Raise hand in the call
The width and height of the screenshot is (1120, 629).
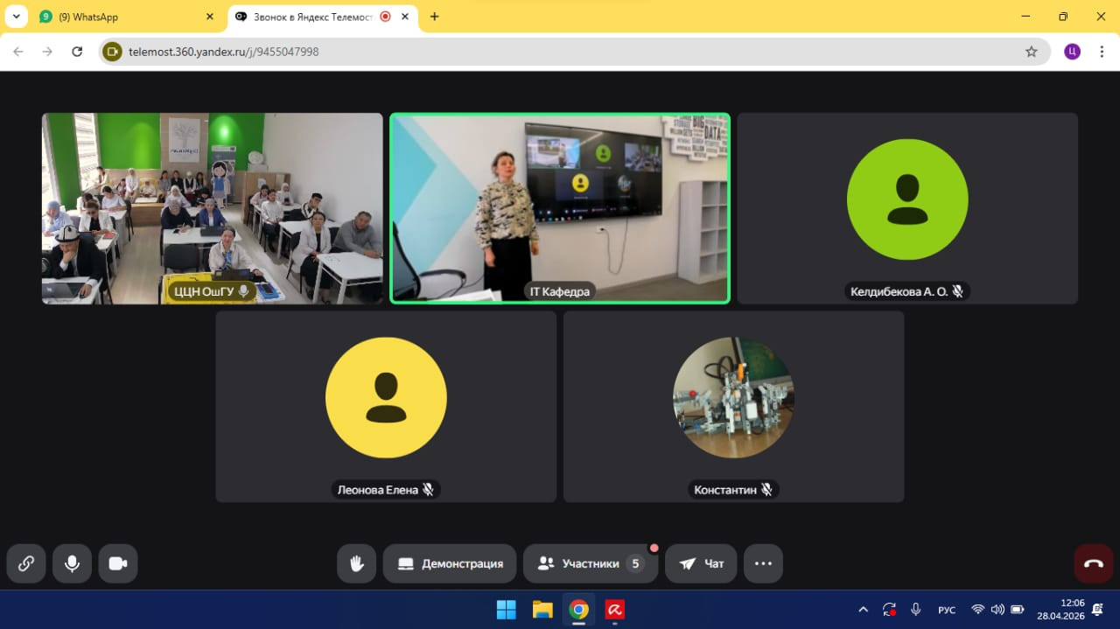tap(356, 563)
